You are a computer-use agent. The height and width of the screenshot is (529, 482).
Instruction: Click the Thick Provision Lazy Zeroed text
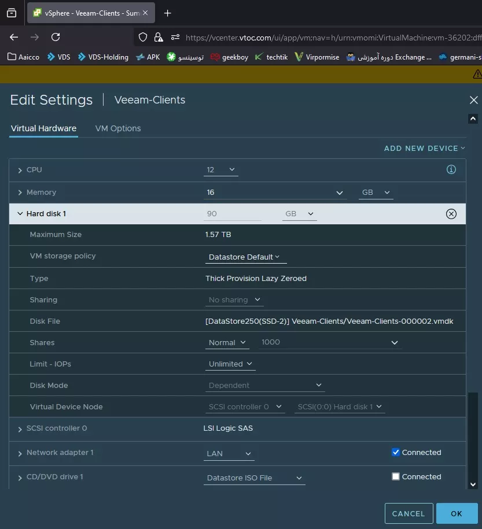[256, 278]
